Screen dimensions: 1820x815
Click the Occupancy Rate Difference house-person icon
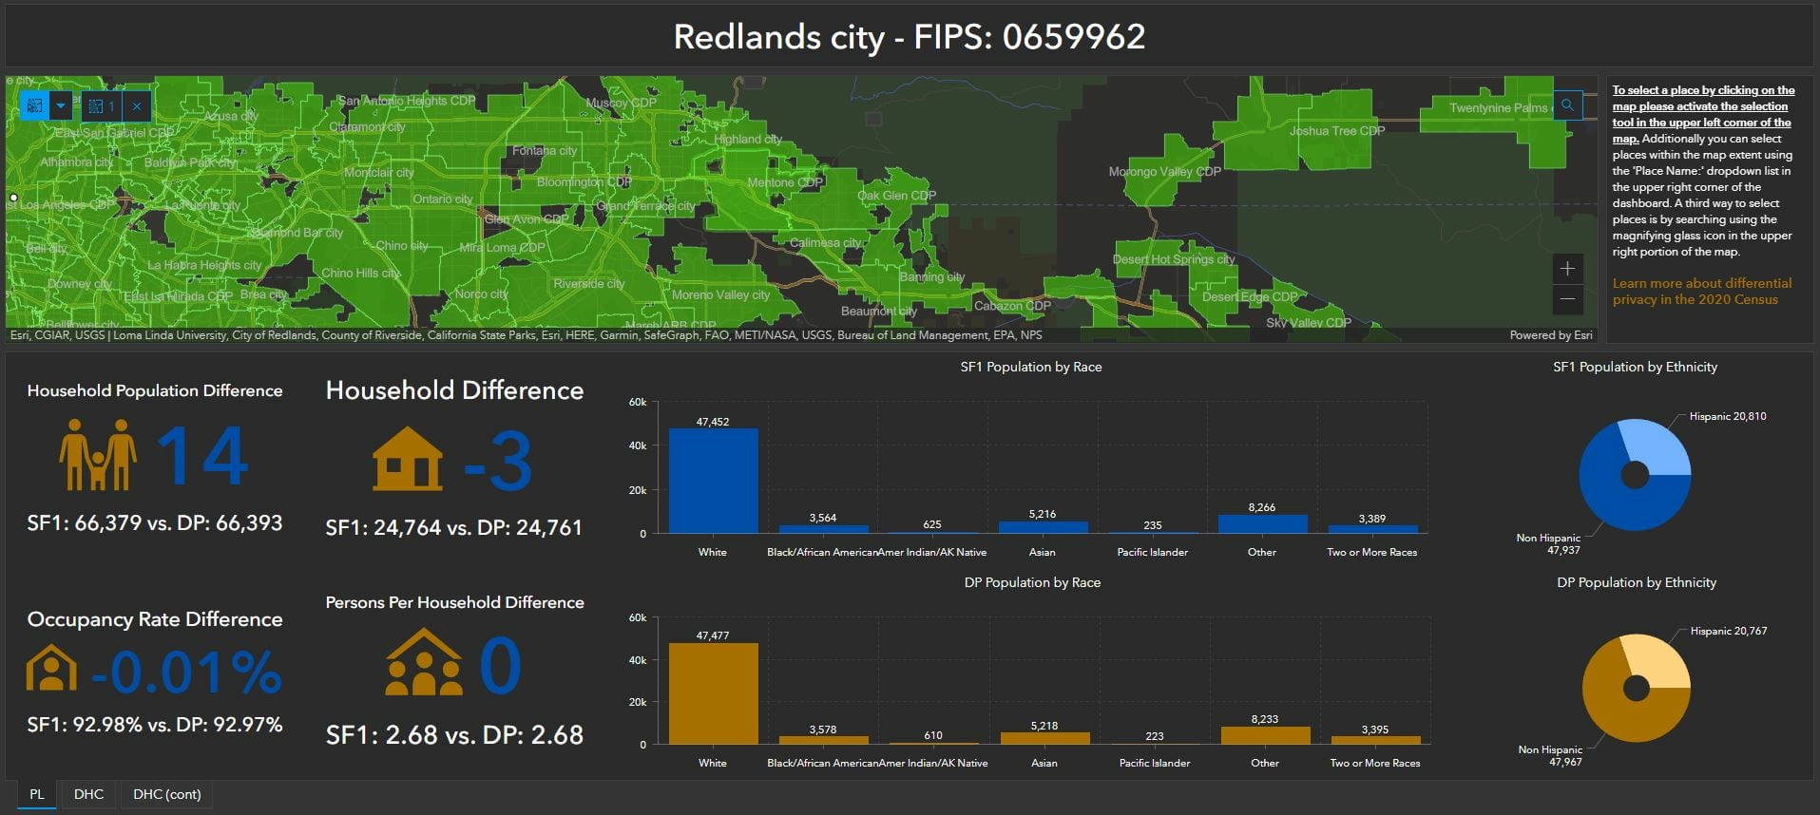click(52, 669)
